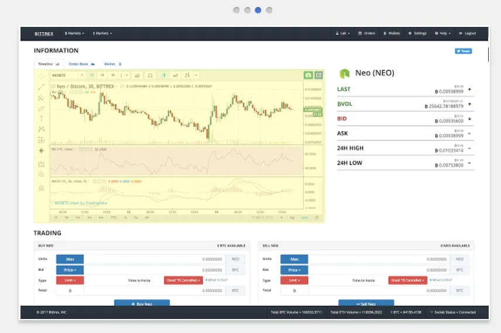Click the Sell Neo button
Image resolution: width=501 pixels, height=333 pixels.
click(x=366, y=303)
